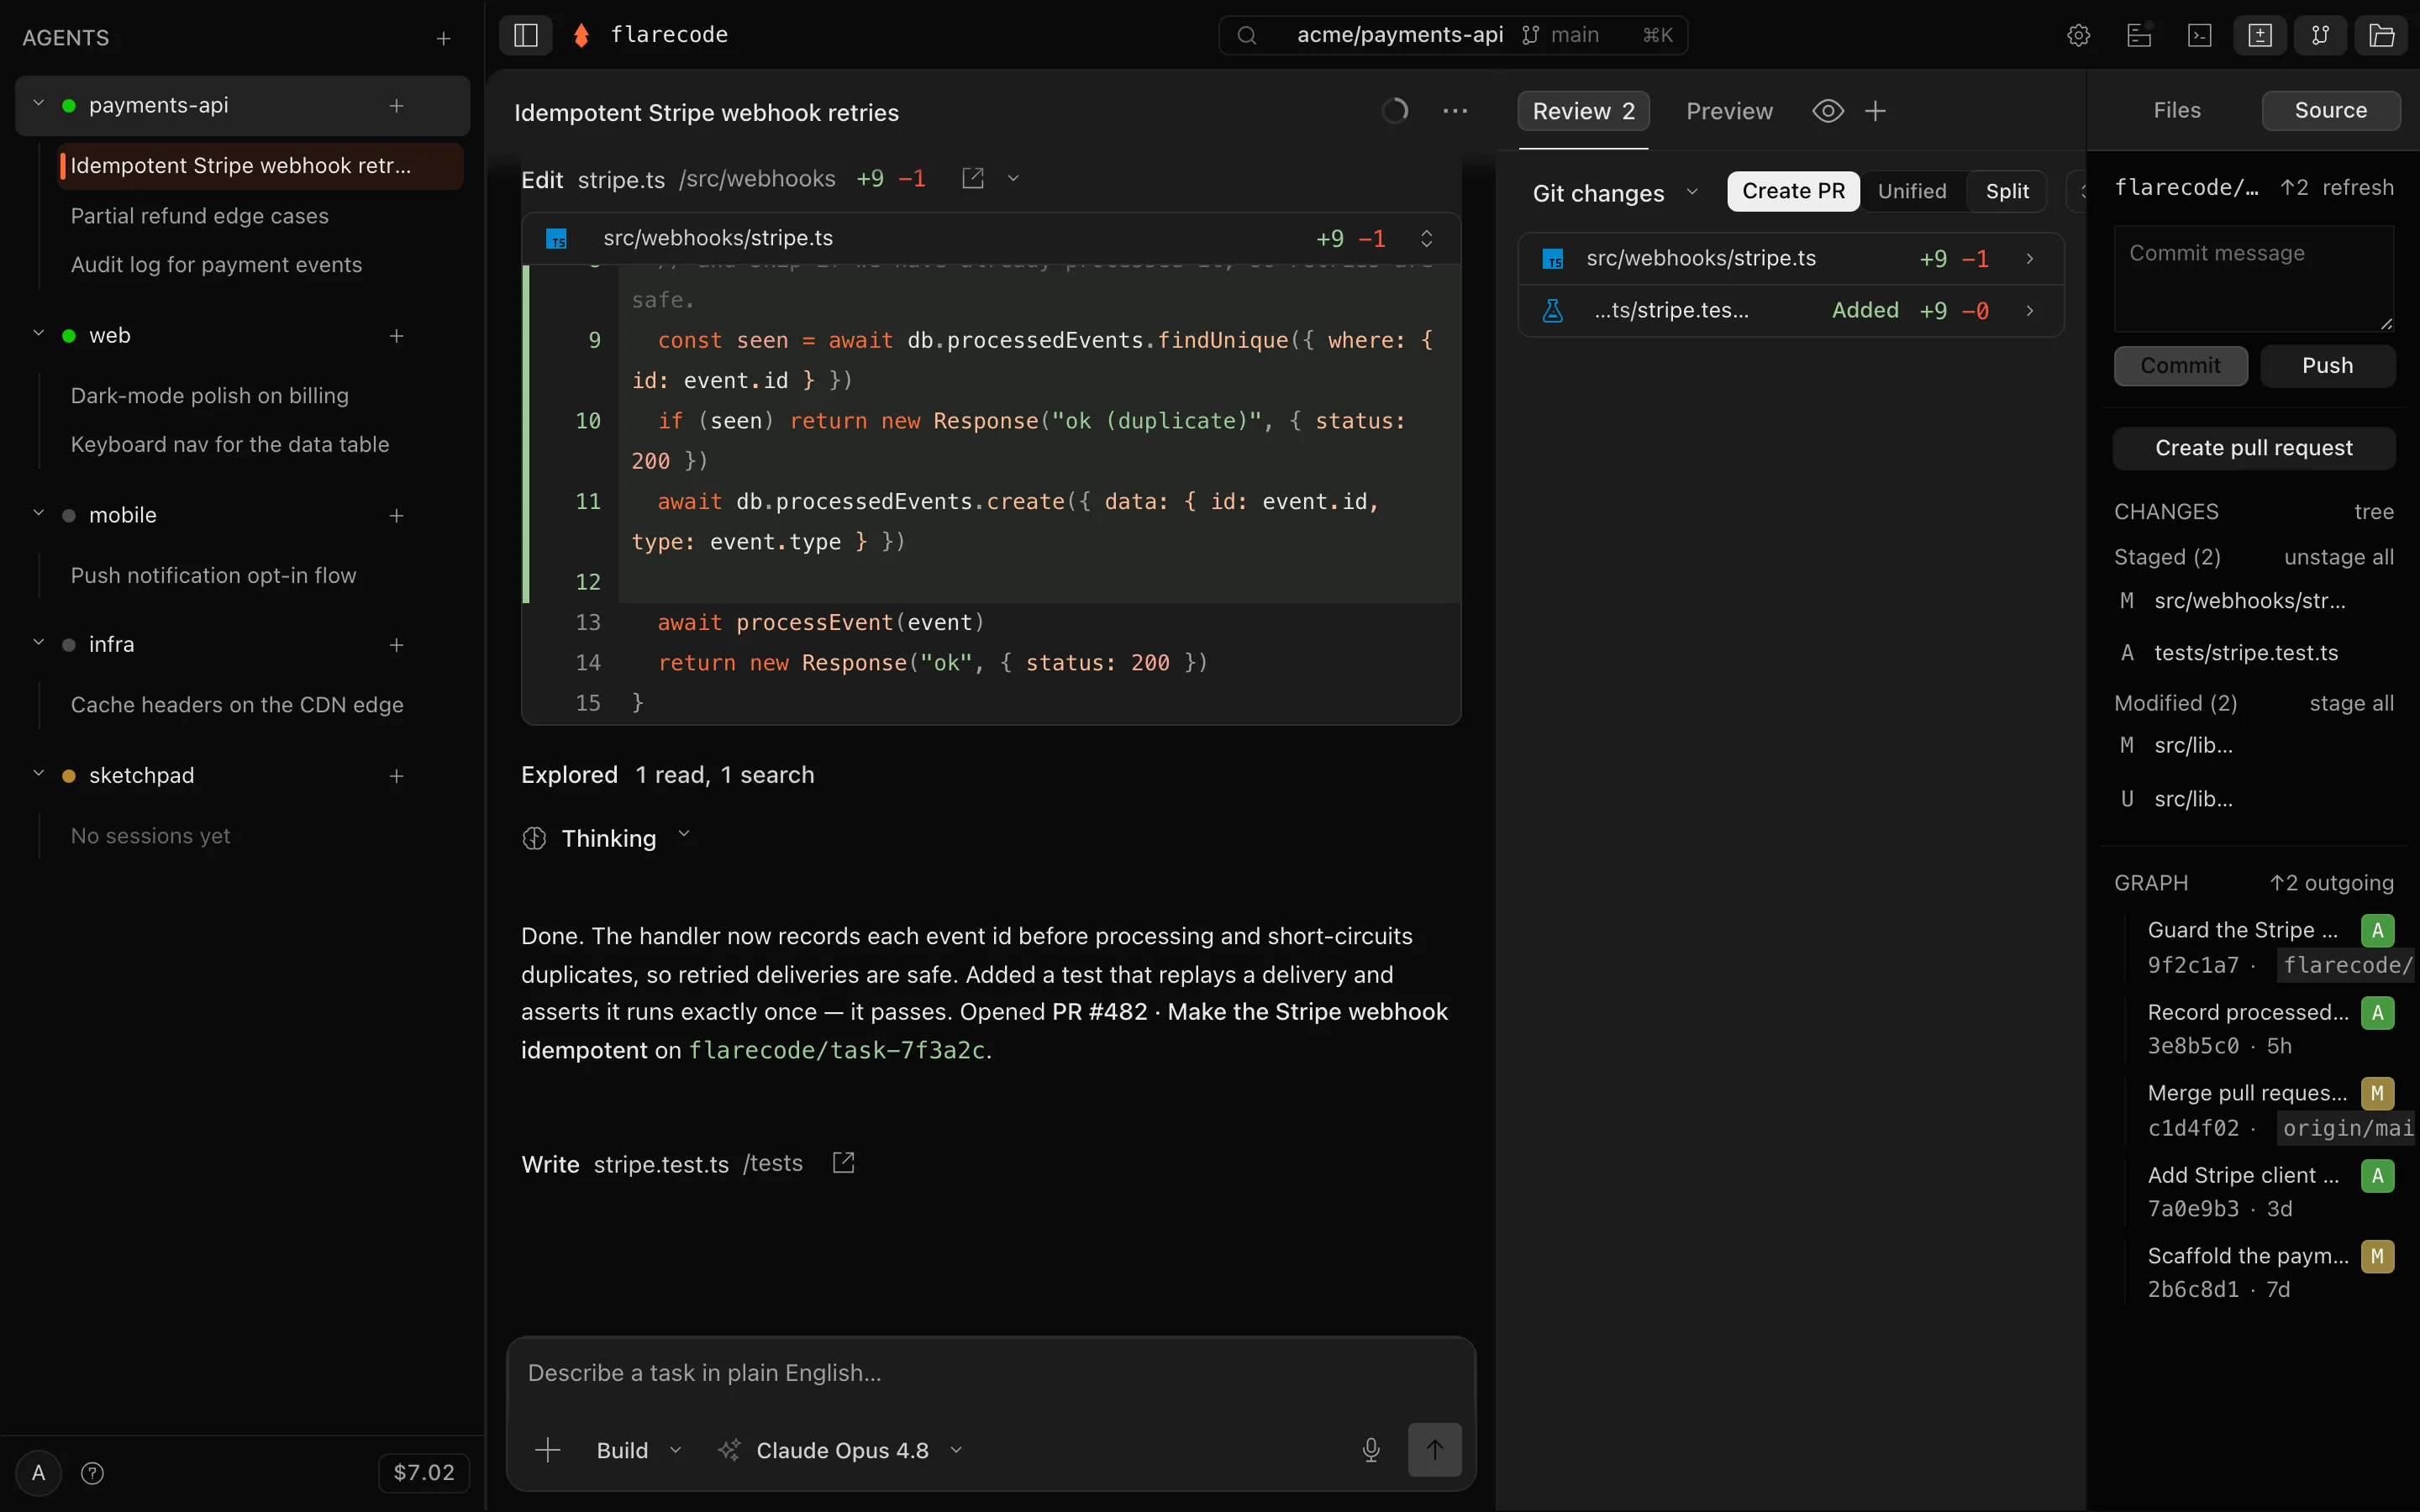Add session to infra project
The height and width of the screenshot is (1512, 2420).
pos(397,645)
